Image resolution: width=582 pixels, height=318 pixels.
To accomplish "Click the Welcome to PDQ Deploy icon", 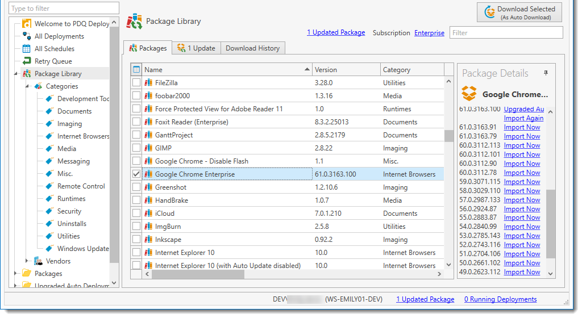I will [26, 24].
